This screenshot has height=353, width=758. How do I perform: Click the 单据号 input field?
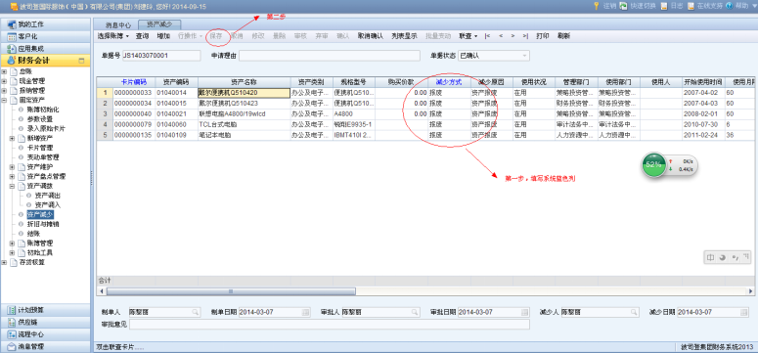pyautogui.click(x=161, y=56)
